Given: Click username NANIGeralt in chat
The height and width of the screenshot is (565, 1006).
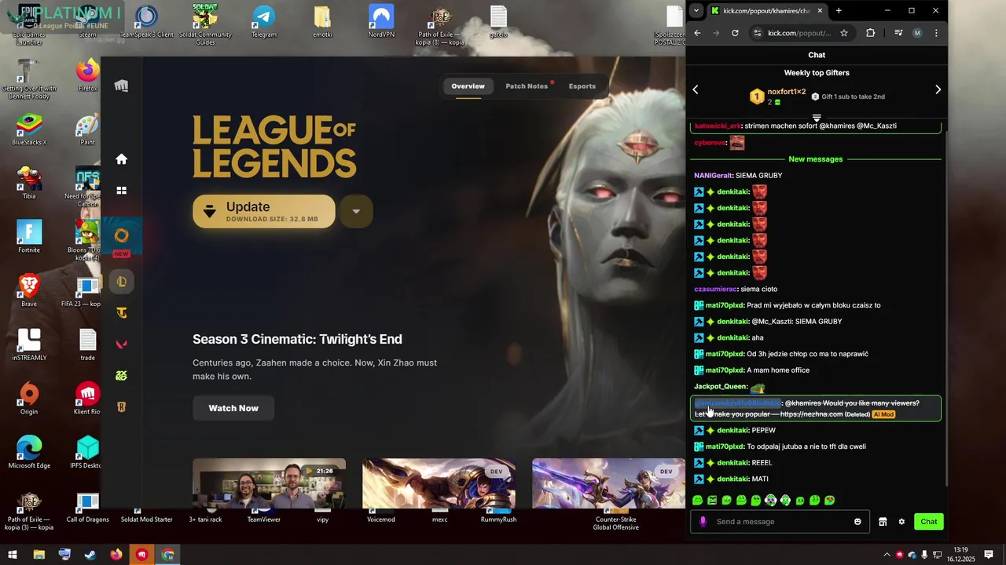Looking at the screenshot, I should pyautogui.click(x=713, y=176).
